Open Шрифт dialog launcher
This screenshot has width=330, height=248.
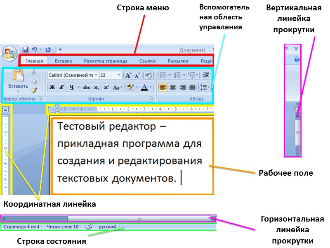[x=151, y=98]
